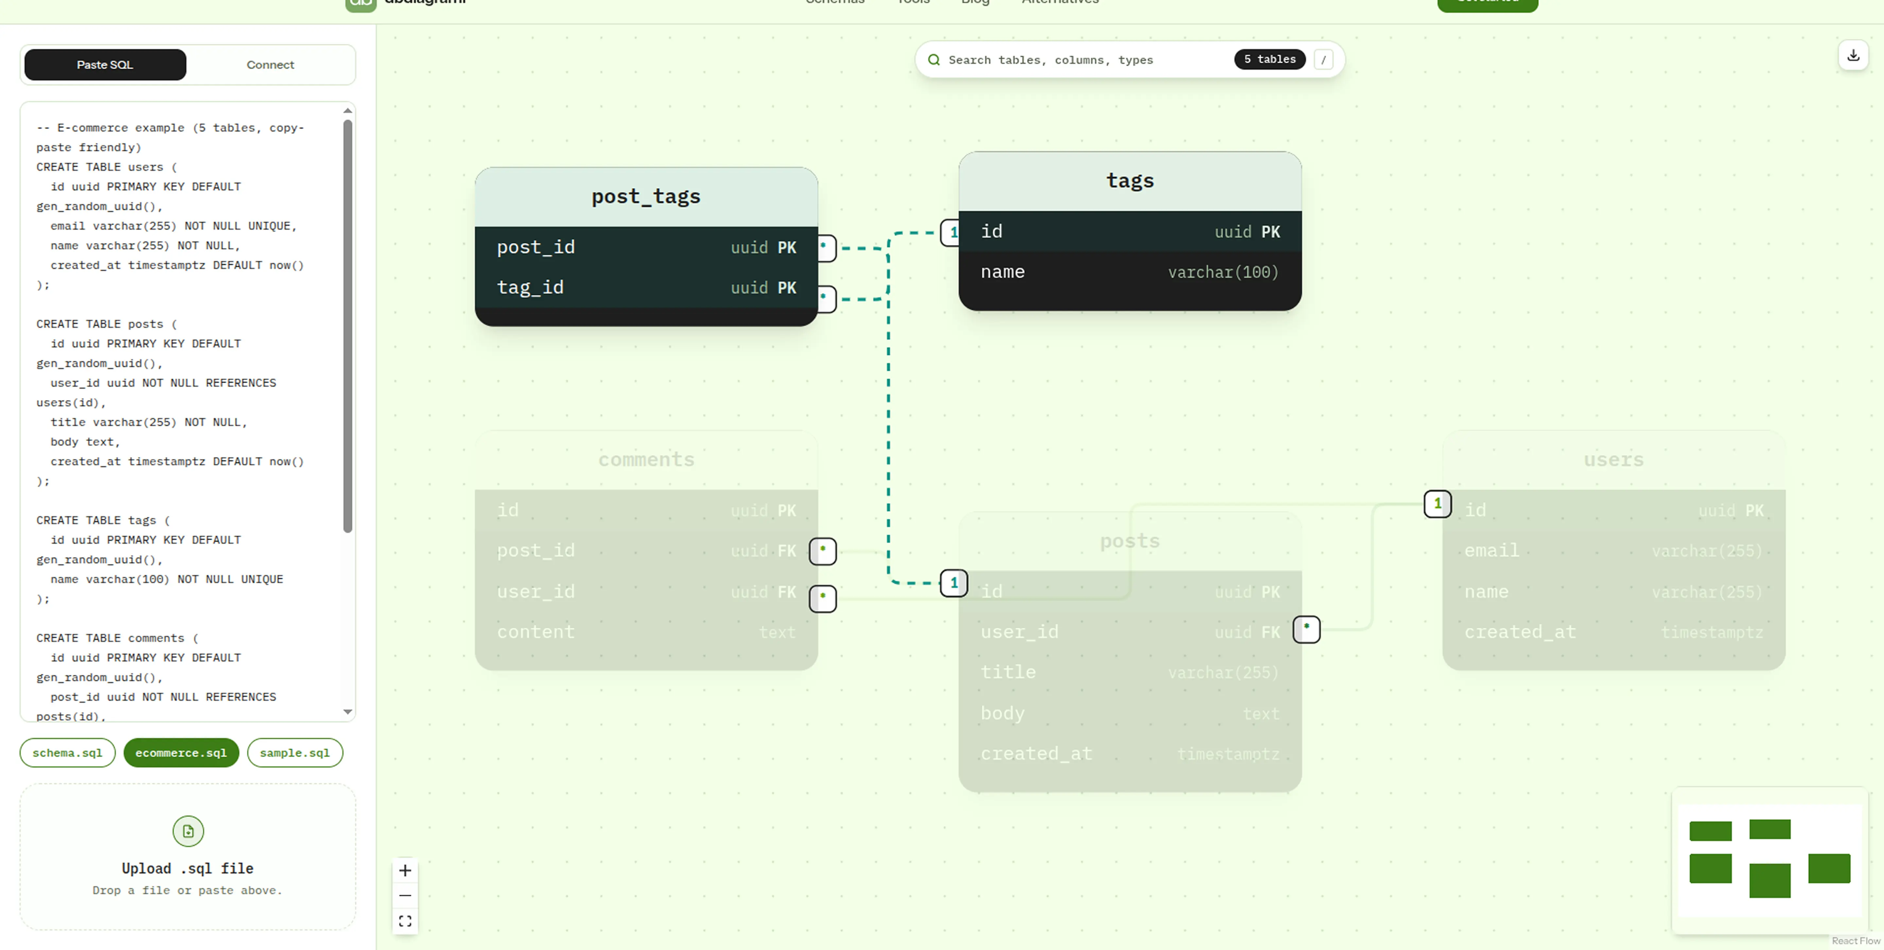Click the minimap overview panel
The width and height of the screenshot is (1884, 950).
point(1770,861)
